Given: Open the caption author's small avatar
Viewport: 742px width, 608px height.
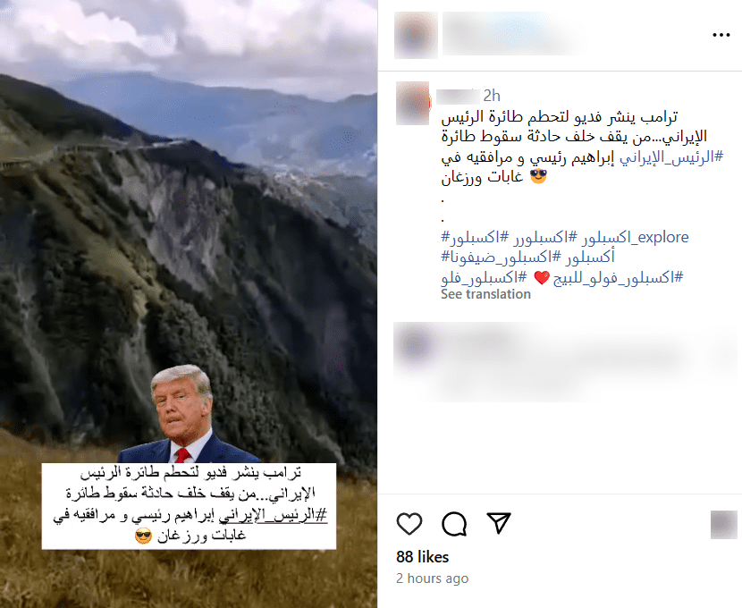Looking at the screenshot, I should point(413,103).
